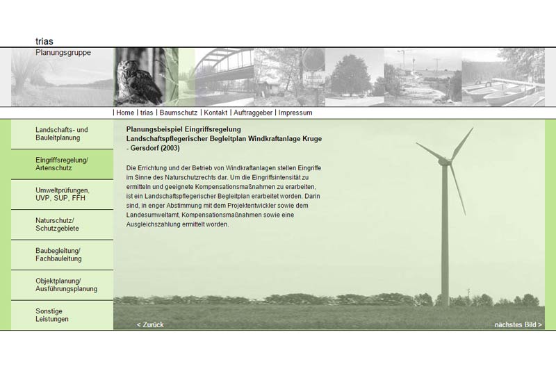556x371 pixels.
Task: Click the boats photo in the banner
Action: click(503, 77)
